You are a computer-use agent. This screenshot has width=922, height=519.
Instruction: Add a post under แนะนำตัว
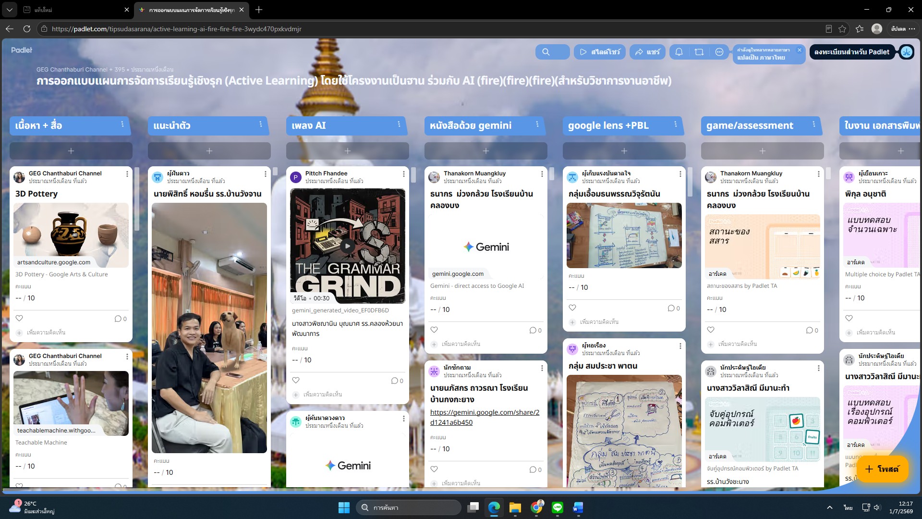tap(209, 151)
